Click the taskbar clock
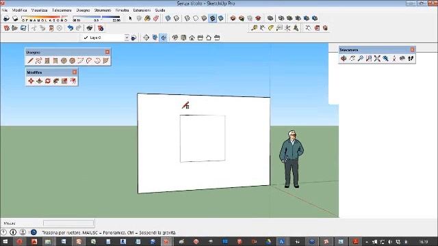The height and width of the screenshot is (246, 438). 424,241
